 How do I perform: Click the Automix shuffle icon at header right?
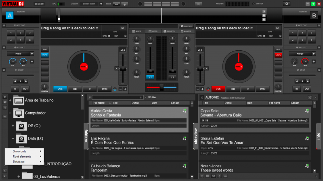point(310,97)
